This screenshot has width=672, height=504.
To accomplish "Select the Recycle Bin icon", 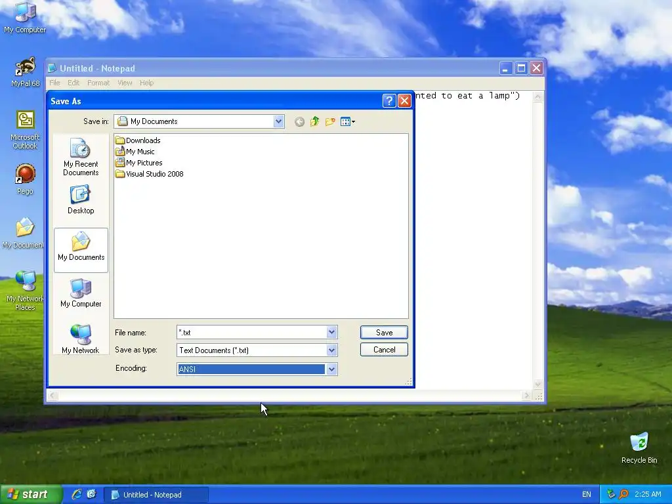I will pos(639,448).
